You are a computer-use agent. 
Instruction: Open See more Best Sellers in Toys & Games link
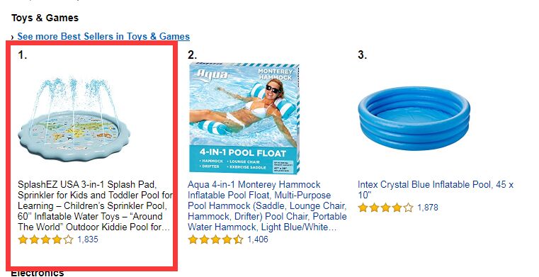point(103,36)
